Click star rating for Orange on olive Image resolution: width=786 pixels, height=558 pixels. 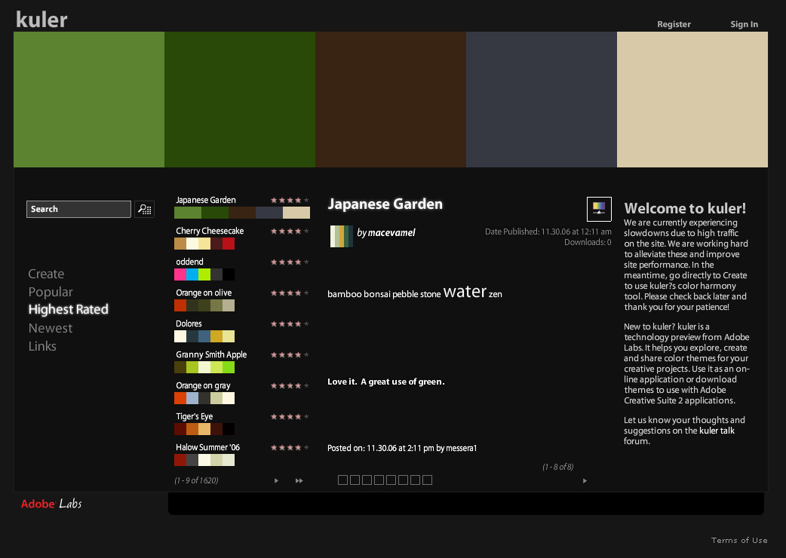[290, 293]
